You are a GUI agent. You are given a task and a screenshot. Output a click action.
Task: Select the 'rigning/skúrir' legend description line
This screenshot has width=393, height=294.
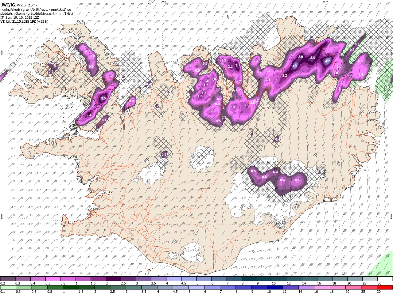pos(36,9)
